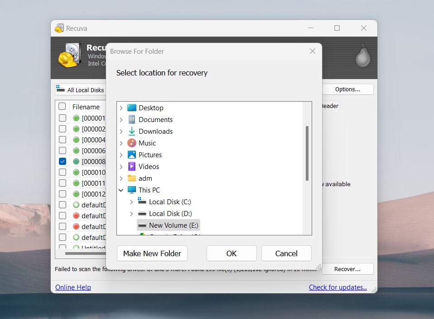The height and width of the screenshot is (319, 434).
Task: Uncheck the checked [000008 file checkbox
Action: coord(63,161)
